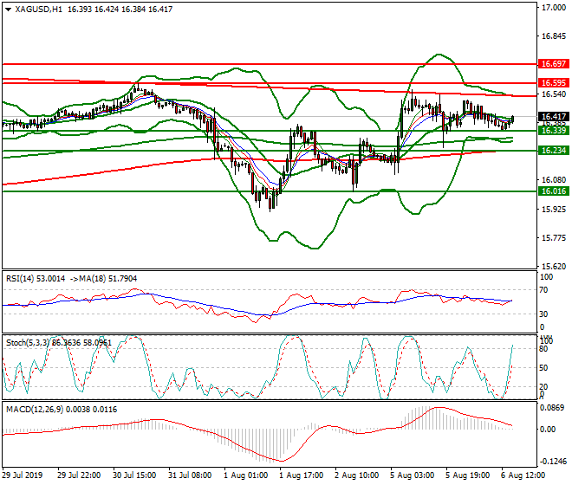
Task: Click the 6 Aug 12:00 time axis label
Action: pos(523,475)
